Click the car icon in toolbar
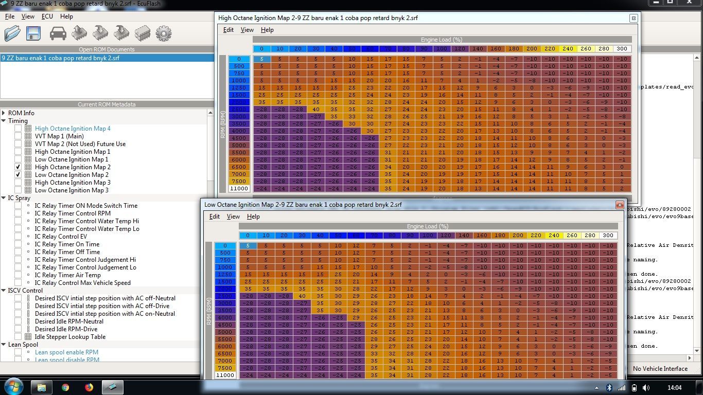Screen dimensions: 703x395 [58, 34]
